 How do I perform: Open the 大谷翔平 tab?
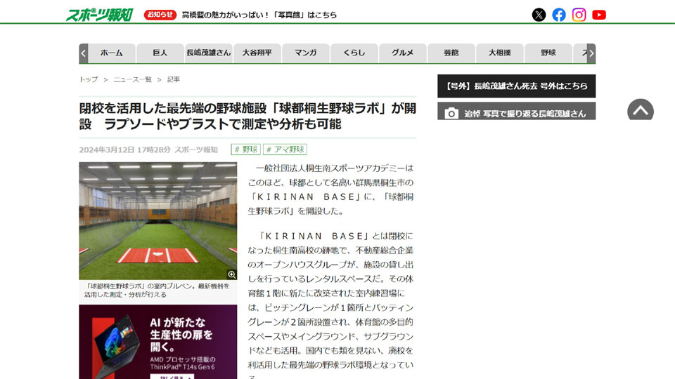257,53
